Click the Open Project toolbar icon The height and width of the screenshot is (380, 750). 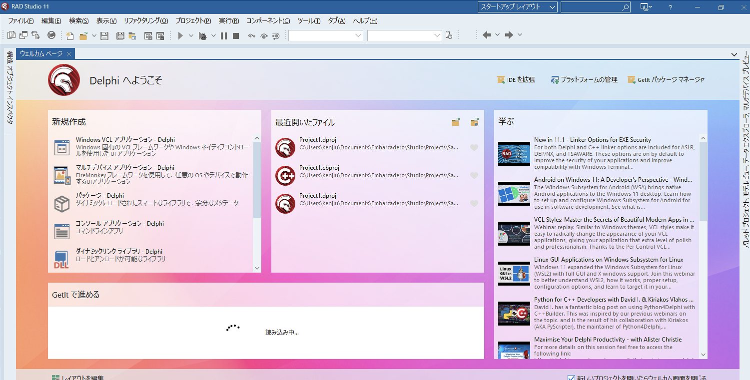[x=132, y=35]
